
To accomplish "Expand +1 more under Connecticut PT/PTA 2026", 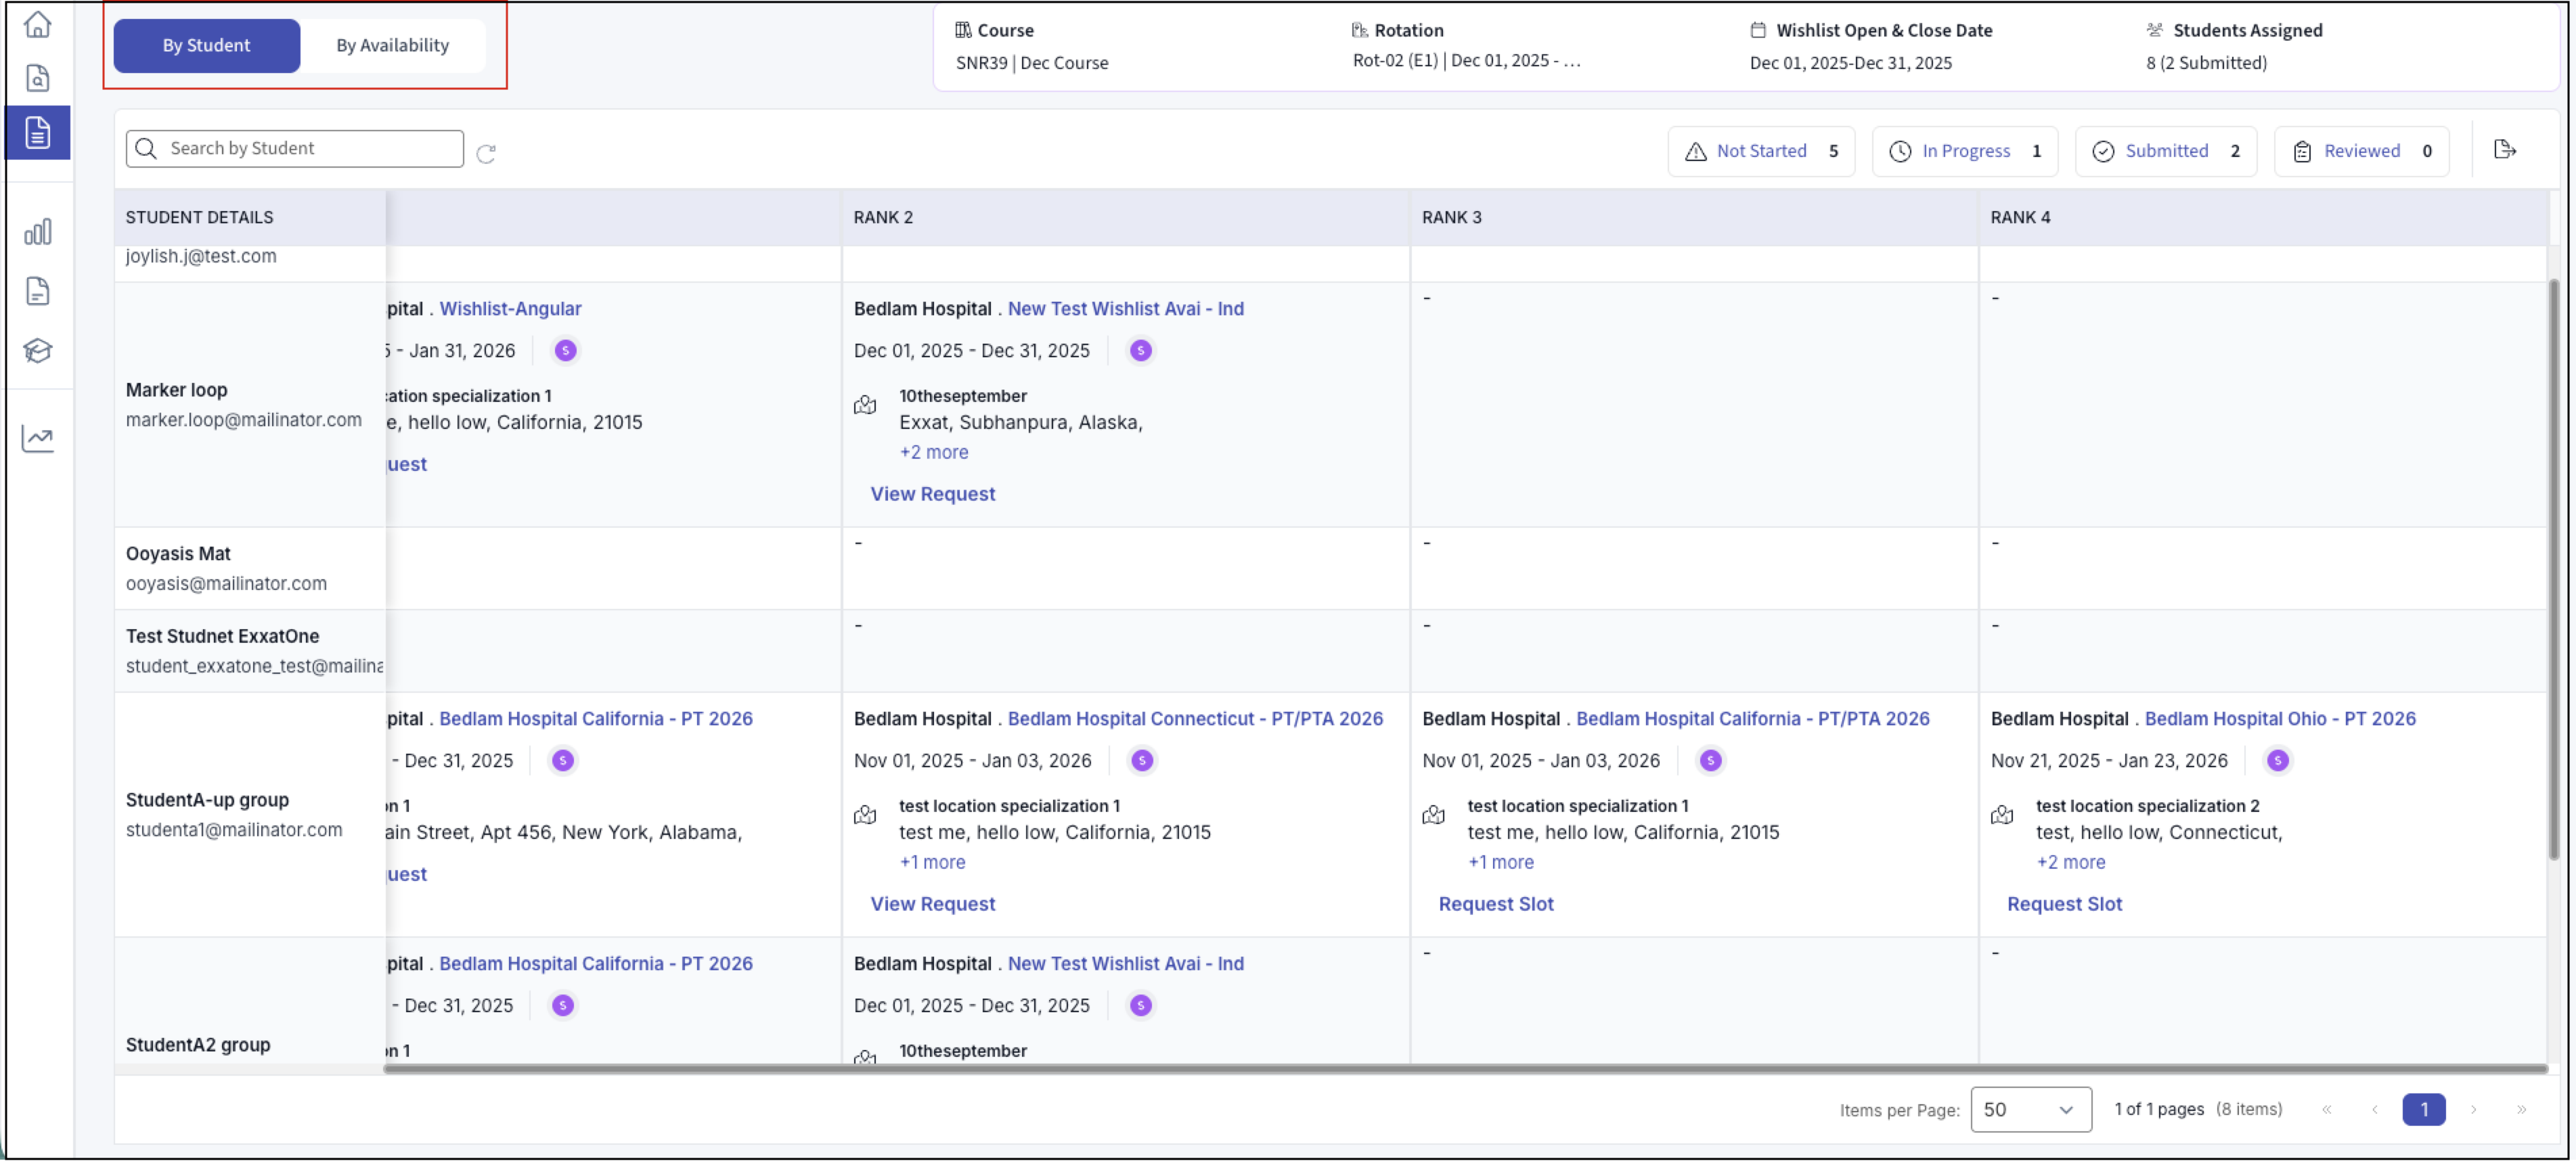I will 932,862.
